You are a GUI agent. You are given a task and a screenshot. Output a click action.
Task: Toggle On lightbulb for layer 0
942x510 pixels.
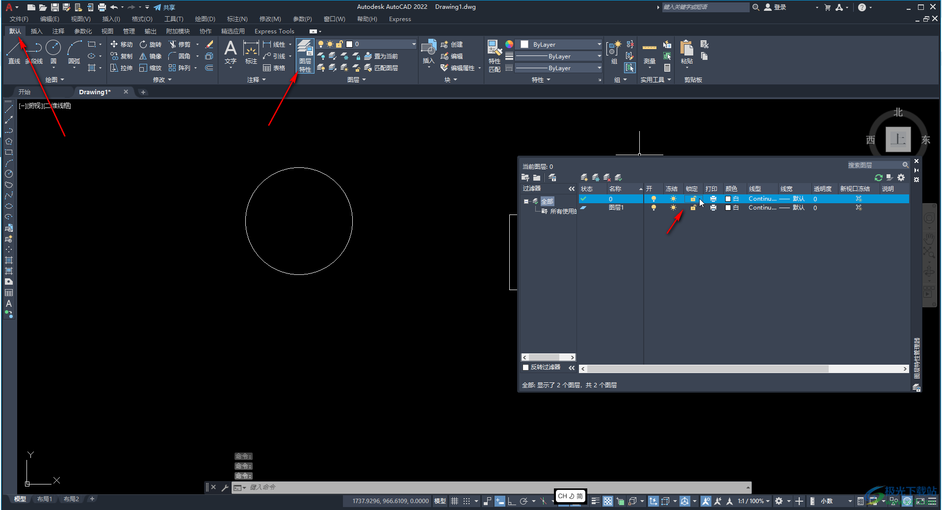pyautogui.click(x=654, y=199)
